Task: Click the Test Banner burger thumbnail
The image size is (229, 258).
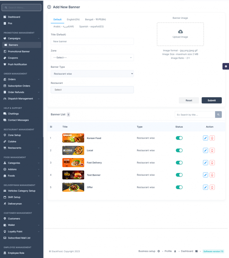Action: pyautogui.click(x=73, y=175)
